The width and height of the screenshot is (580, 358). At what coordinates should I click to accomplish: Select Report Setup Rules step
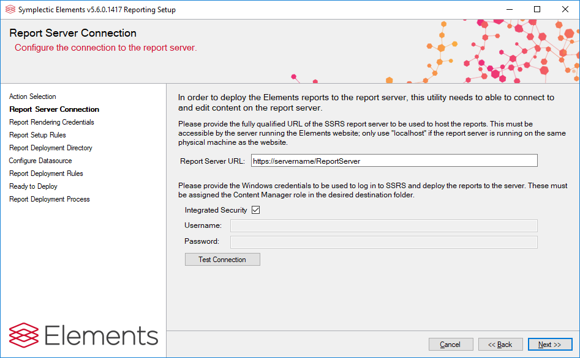pos(37,135)
